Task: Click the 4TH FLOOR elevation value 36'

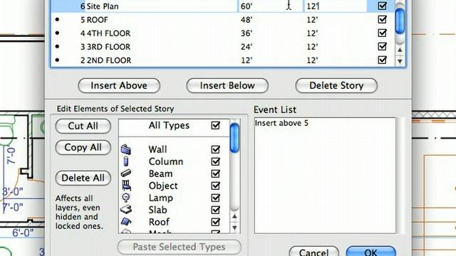Action: (x=247, y=33)
